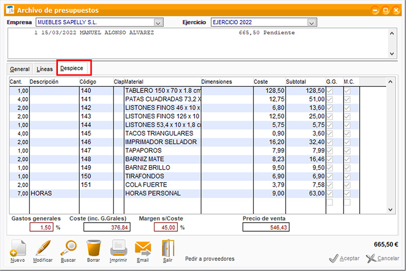Minimize the Archivo de presupuestos window
This screenshot has height=271, width=406.
(x=375, y=10)
